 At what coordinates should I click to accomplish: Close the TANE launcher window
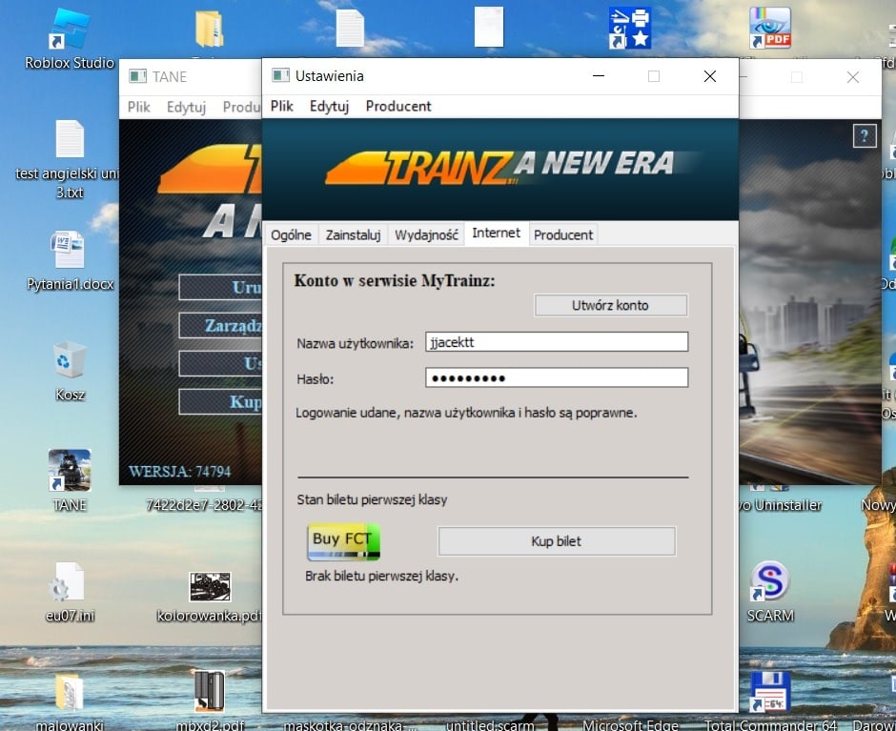[x=852, y=76]
